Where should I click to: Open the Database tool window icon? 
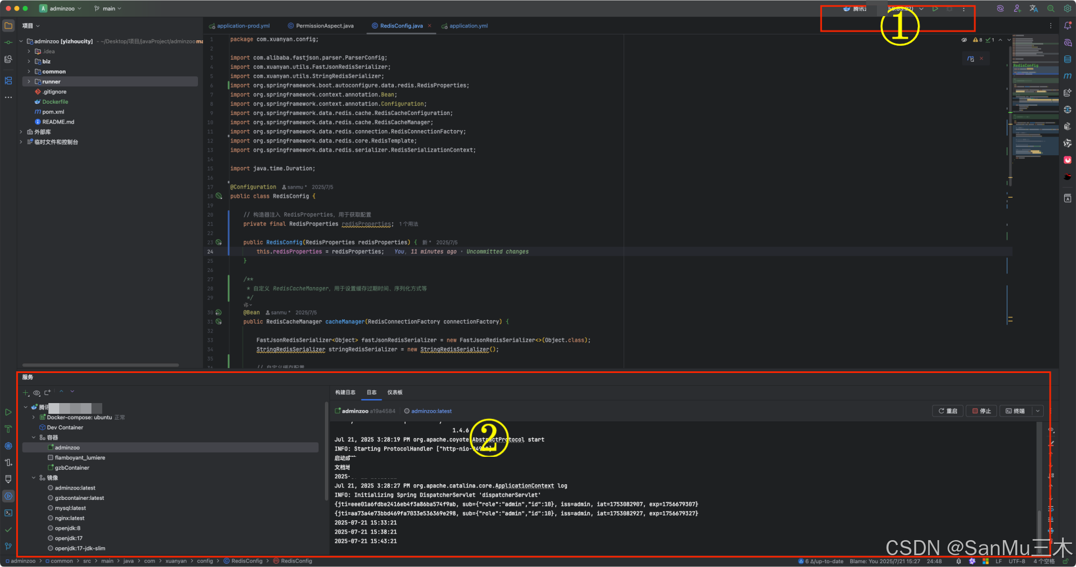[1067, 59]
